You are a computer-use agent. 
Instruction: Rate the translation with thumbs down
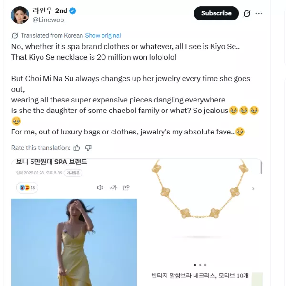click(88, 148)
